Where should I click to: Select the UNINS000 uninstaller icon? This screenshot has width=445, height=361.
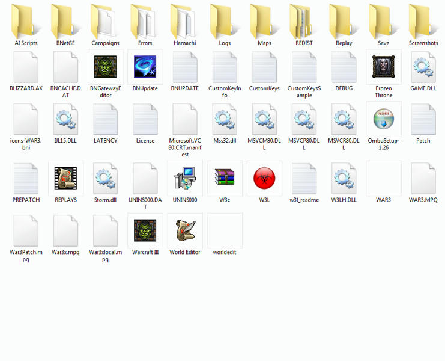pos(185,178)
